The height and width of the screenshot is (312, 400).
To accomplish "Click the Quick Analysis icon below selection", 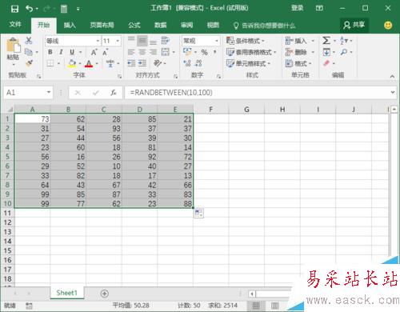I will pyautogui.click(x=198, y=213).
